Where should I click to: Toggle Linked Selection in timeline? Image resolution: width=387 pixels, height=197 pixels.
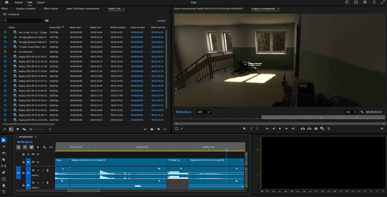(x=31, y=147)
